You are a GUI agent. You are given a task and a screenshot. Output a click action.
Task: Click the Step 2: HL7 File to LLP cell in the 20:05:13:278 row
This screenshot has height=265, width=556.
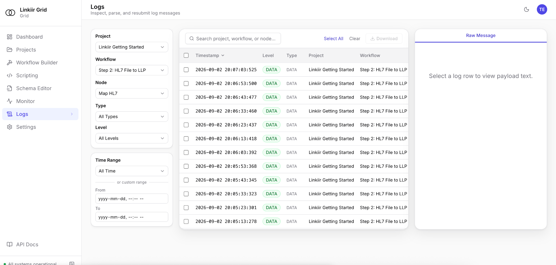click(383, 221)
